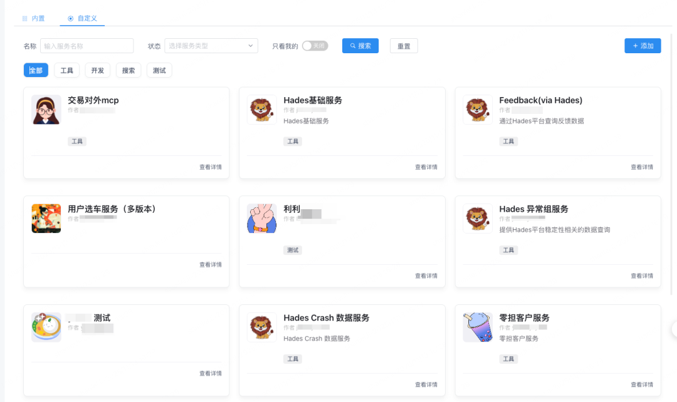
Task: Click the lion icon on Hades基础服务 card
Action: 261,109
